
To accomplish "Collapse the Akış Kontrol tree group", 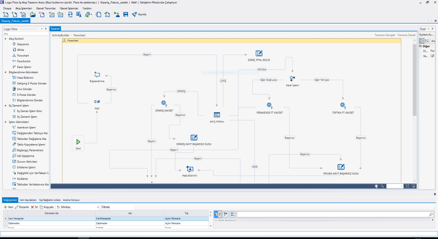I will (x=6, y=39).
